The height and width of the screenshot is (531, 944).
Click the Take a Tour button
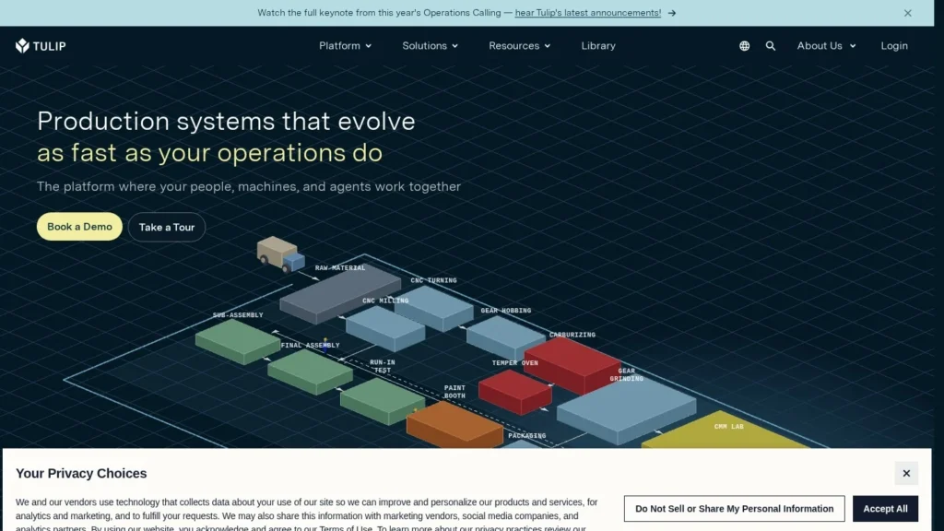click(167, 227)
